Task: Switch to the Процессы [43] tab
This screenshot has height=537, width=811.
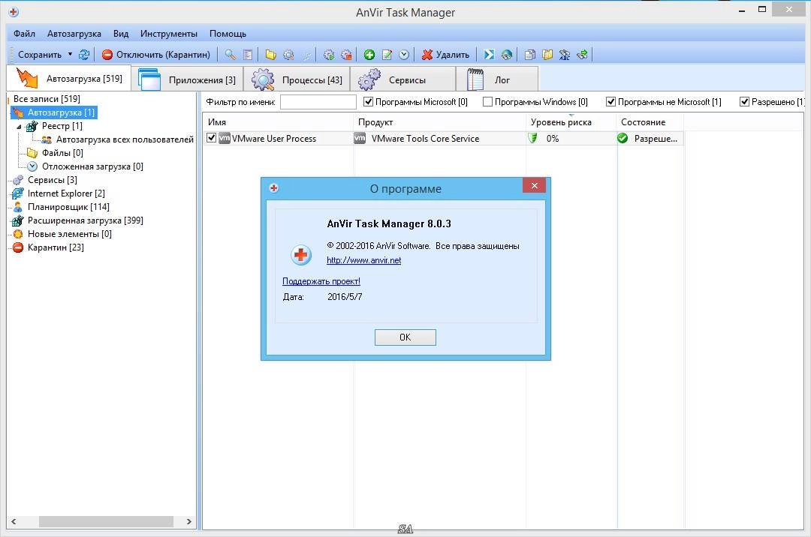Action: click(x=297, y=79)
